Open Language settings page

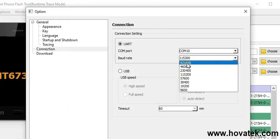[50, 36]
